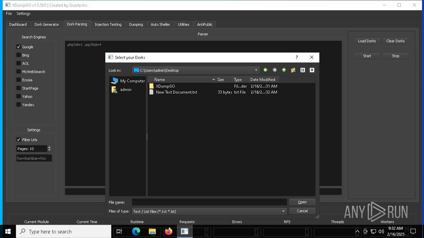
Task: Enable the StartPage search engine
Action: pyautogui.click(x=19, y=88)
